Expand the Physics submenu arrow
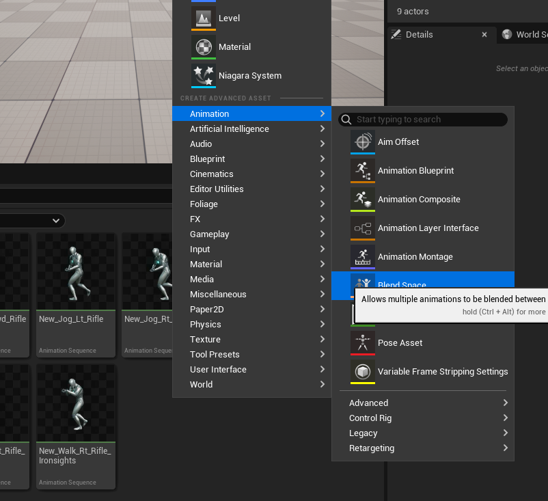This screenshot has width=548, height=501. coord(323,324)
